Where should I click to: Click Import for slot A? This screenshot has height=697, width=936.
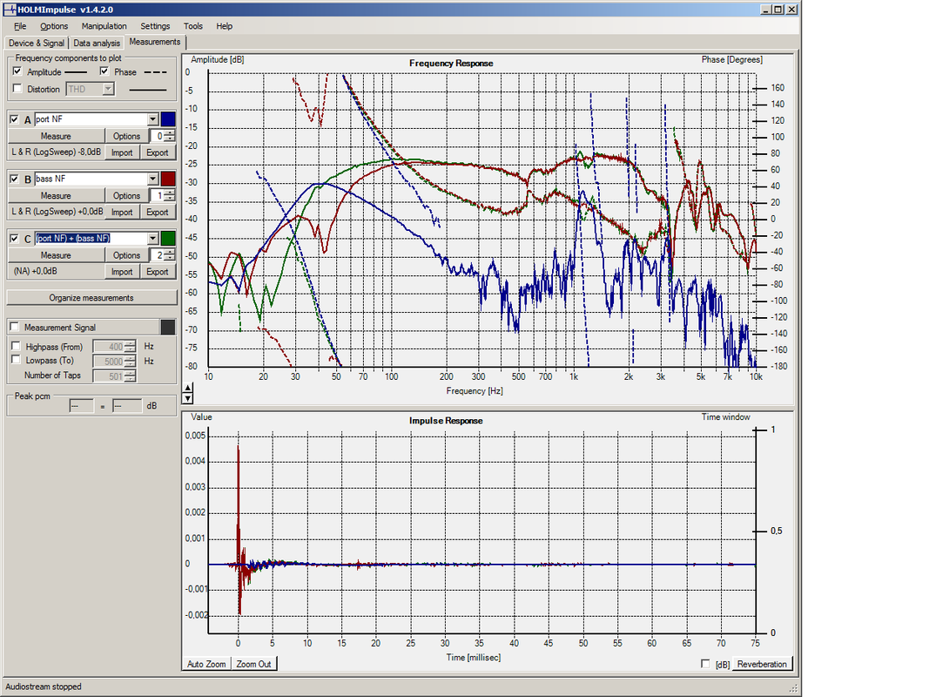(x=122, y=152)
